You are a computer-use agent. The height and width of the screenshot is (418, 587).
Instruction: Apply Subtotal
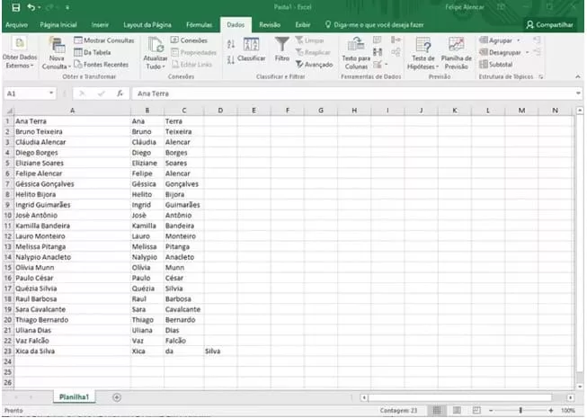(496, 65)
